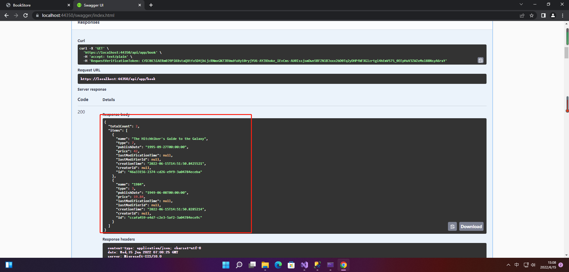Click the RequestVerificationToken header line

265,61
